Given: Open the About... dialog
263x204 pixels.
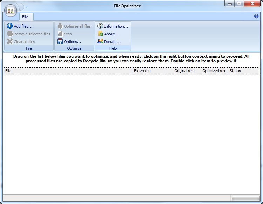Looking at the screenshot, I should [x=112, y=34].
